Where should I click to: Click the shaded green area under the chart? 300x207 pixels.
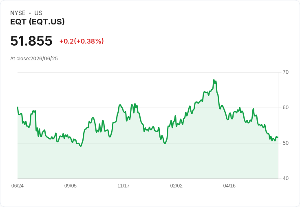[148, 161]
